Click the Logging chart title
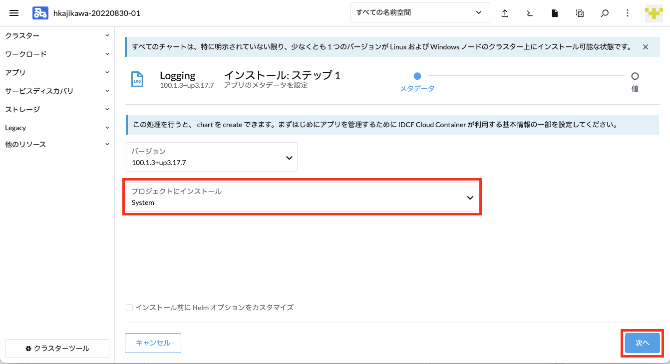670x364 pixels. tap(177, 75)
